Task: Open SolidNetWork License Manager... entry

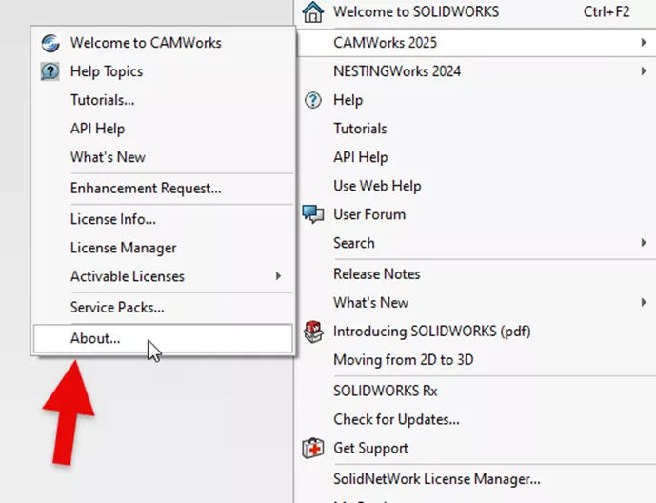Action: [x=476, y=479]
